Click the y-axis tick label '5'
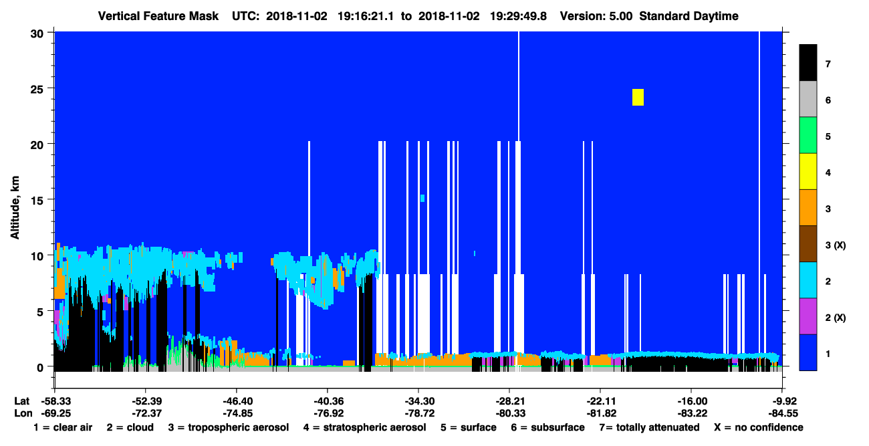Viewport: 869px width, 446px height. (41, 311)
